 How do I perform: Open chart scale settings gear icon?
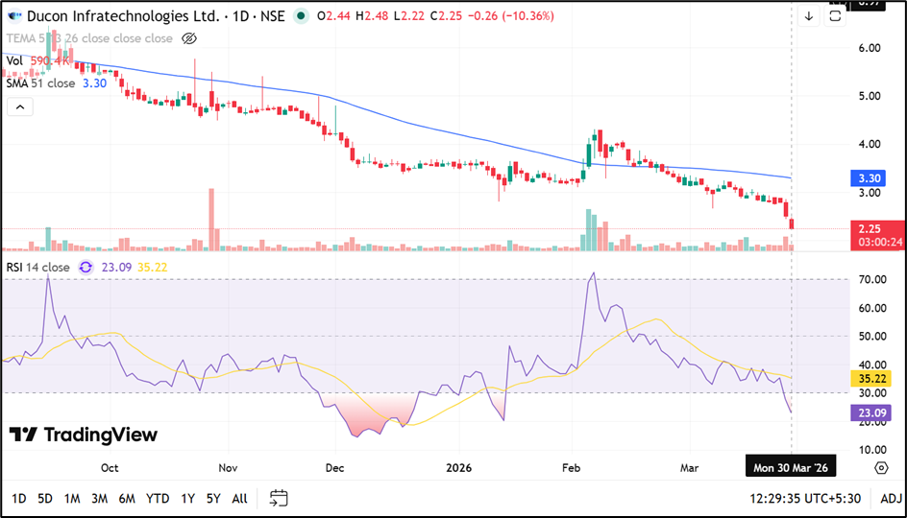click(881, 467)
